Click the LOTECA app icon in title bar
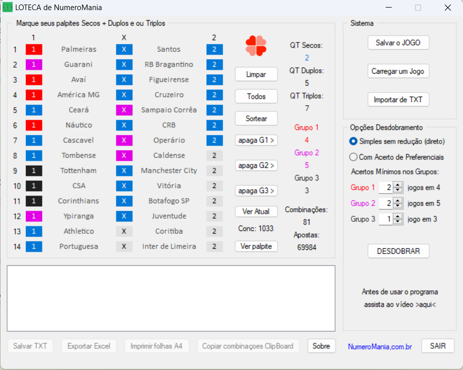 [8, 8]
